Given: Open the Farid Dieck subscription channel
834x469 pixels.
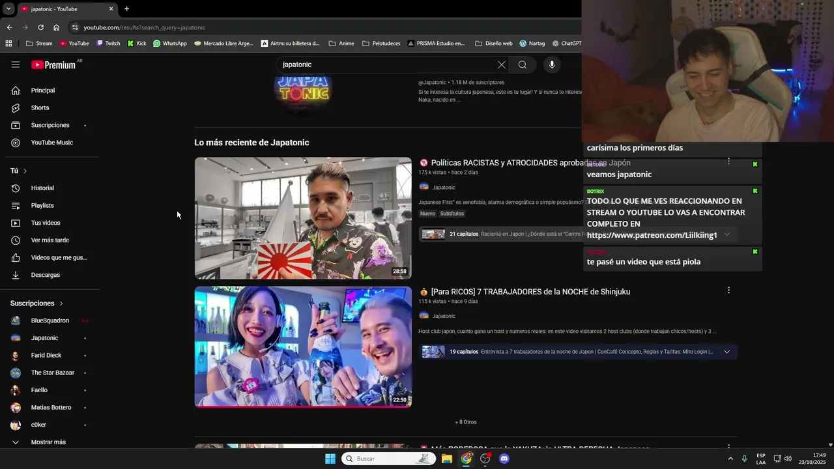Looking at the screenshot, I should click(x=50, y=355).
